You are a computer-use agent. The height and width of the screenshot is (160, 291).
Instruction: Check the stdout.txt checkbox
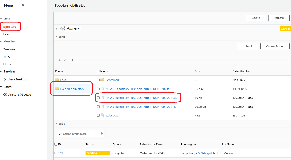pyautogui.click(x=98, y=115)
